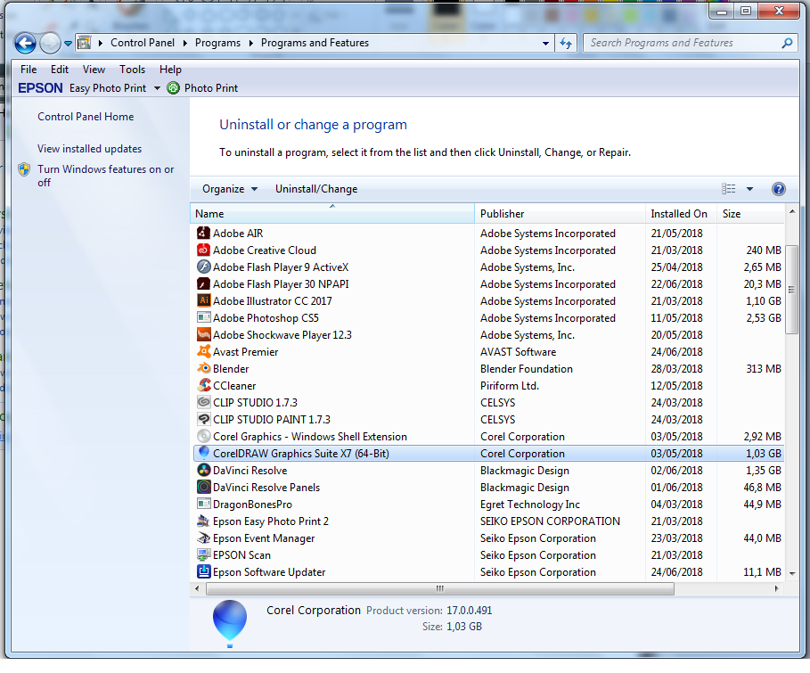Click the Adobe AIR program icon
This screenshot has width=810, height=673.
[203, 234]
